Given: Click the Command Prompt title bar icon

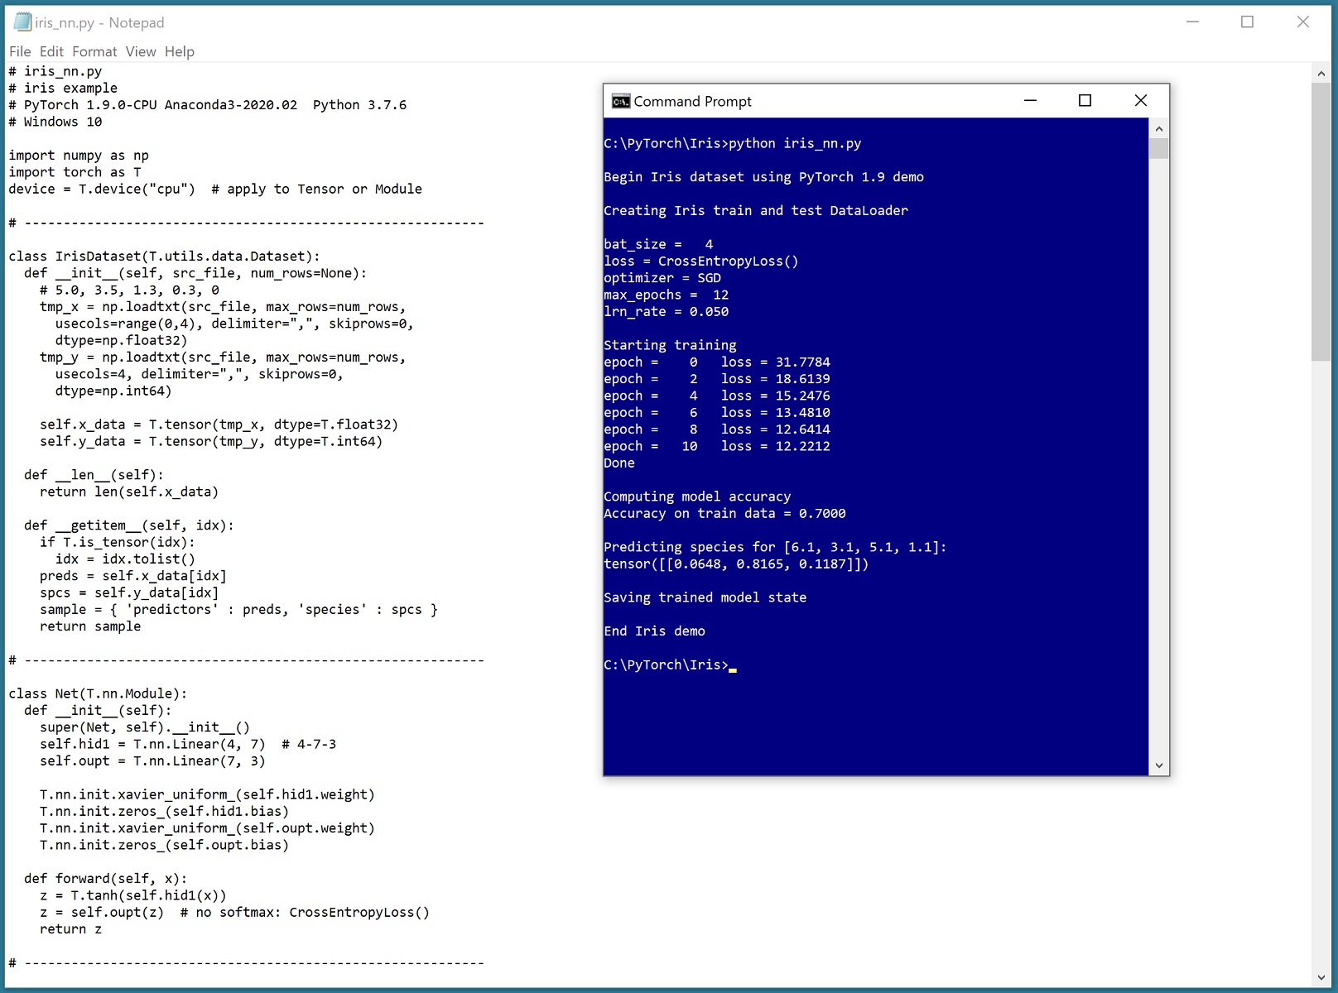Looking at the screenshot, I should [x=621, y=101].
